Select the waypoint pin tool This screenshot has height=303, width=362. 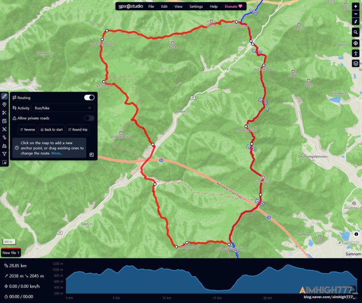4,105
